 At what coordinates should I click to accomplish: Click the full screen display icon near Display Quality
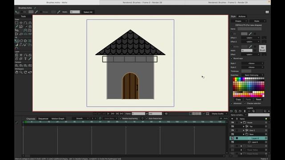pyautogui.click(x=208, y=114)
